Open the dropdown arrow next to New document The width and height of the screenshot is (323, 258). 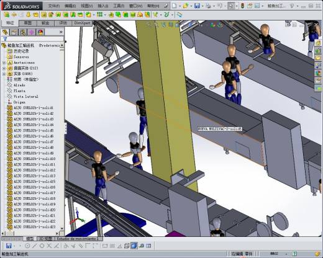180,6
